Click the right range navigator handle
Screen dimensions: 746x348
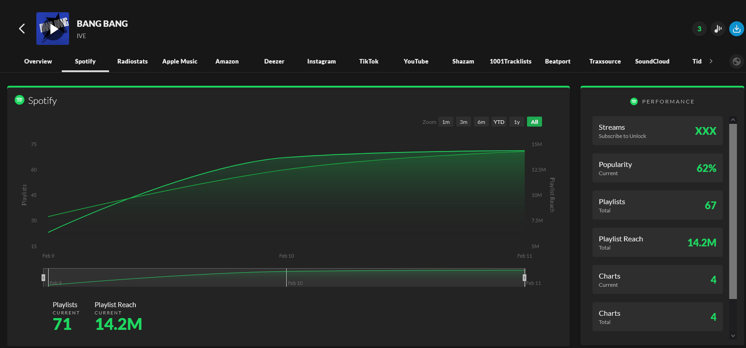point(524,277)
